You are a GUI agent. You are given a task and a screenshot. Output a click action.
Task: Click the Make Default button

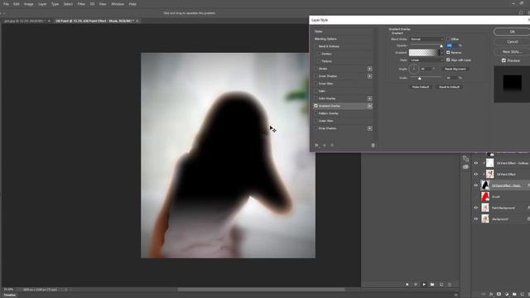(420, 87)
